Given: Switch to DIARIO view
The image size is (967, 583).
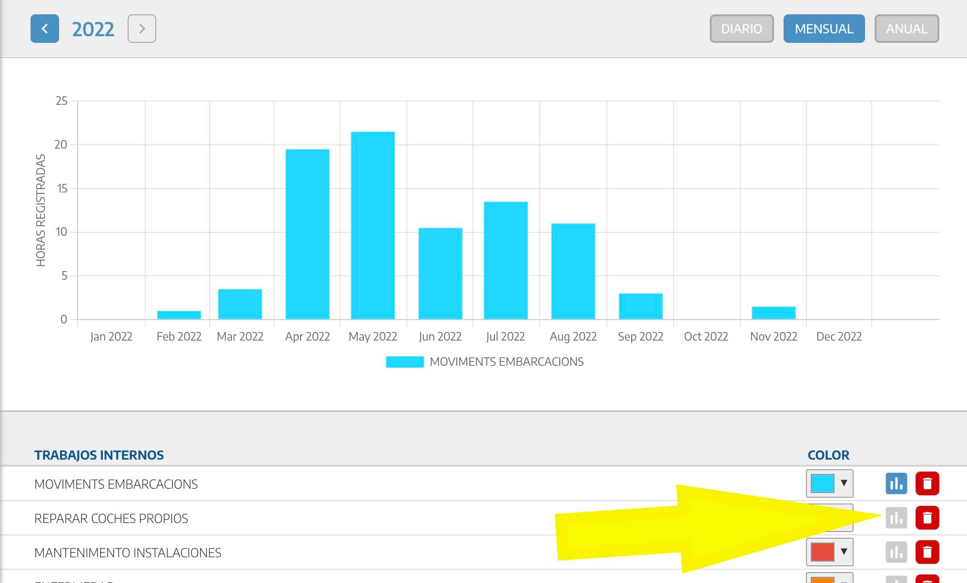Looking at the screenshot, I should tap(741, 29).
